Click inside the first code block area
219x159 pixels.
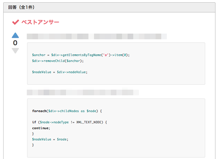116,64
